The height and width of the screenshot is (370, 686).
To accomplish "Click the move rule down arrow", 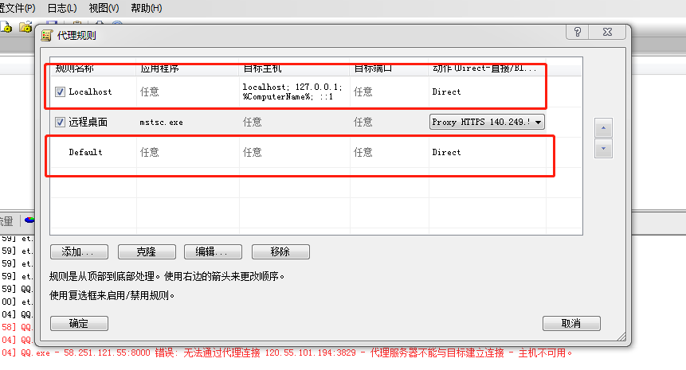I will click(x=604, y=148).
